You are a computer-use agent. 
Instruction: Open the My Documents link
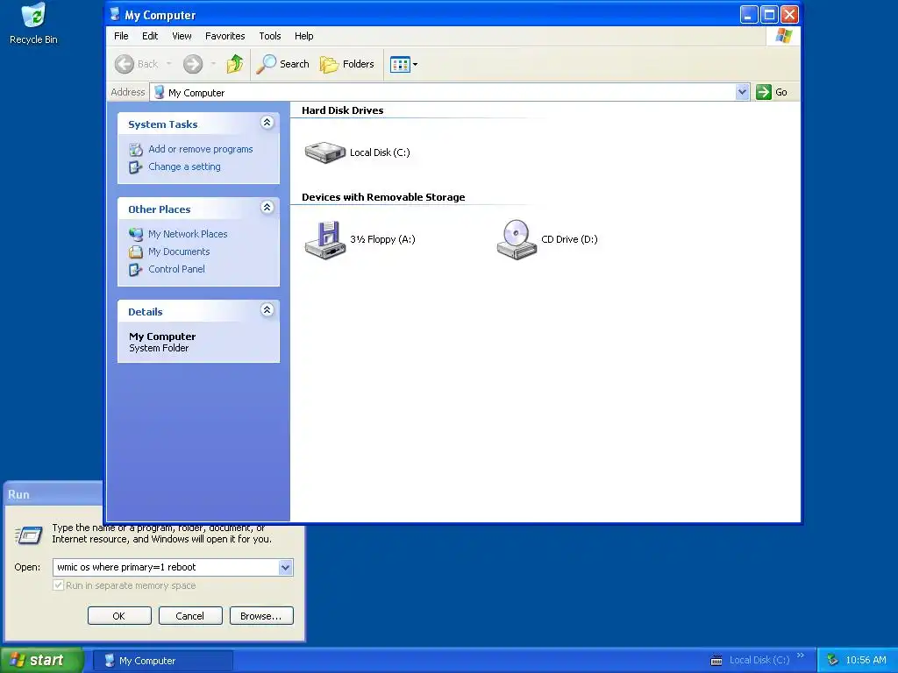coord(179,251)
